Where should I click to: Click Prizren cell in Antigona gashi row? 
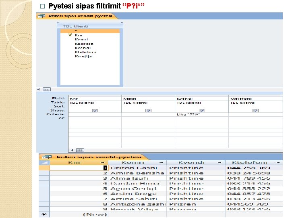tap(196, 204)
